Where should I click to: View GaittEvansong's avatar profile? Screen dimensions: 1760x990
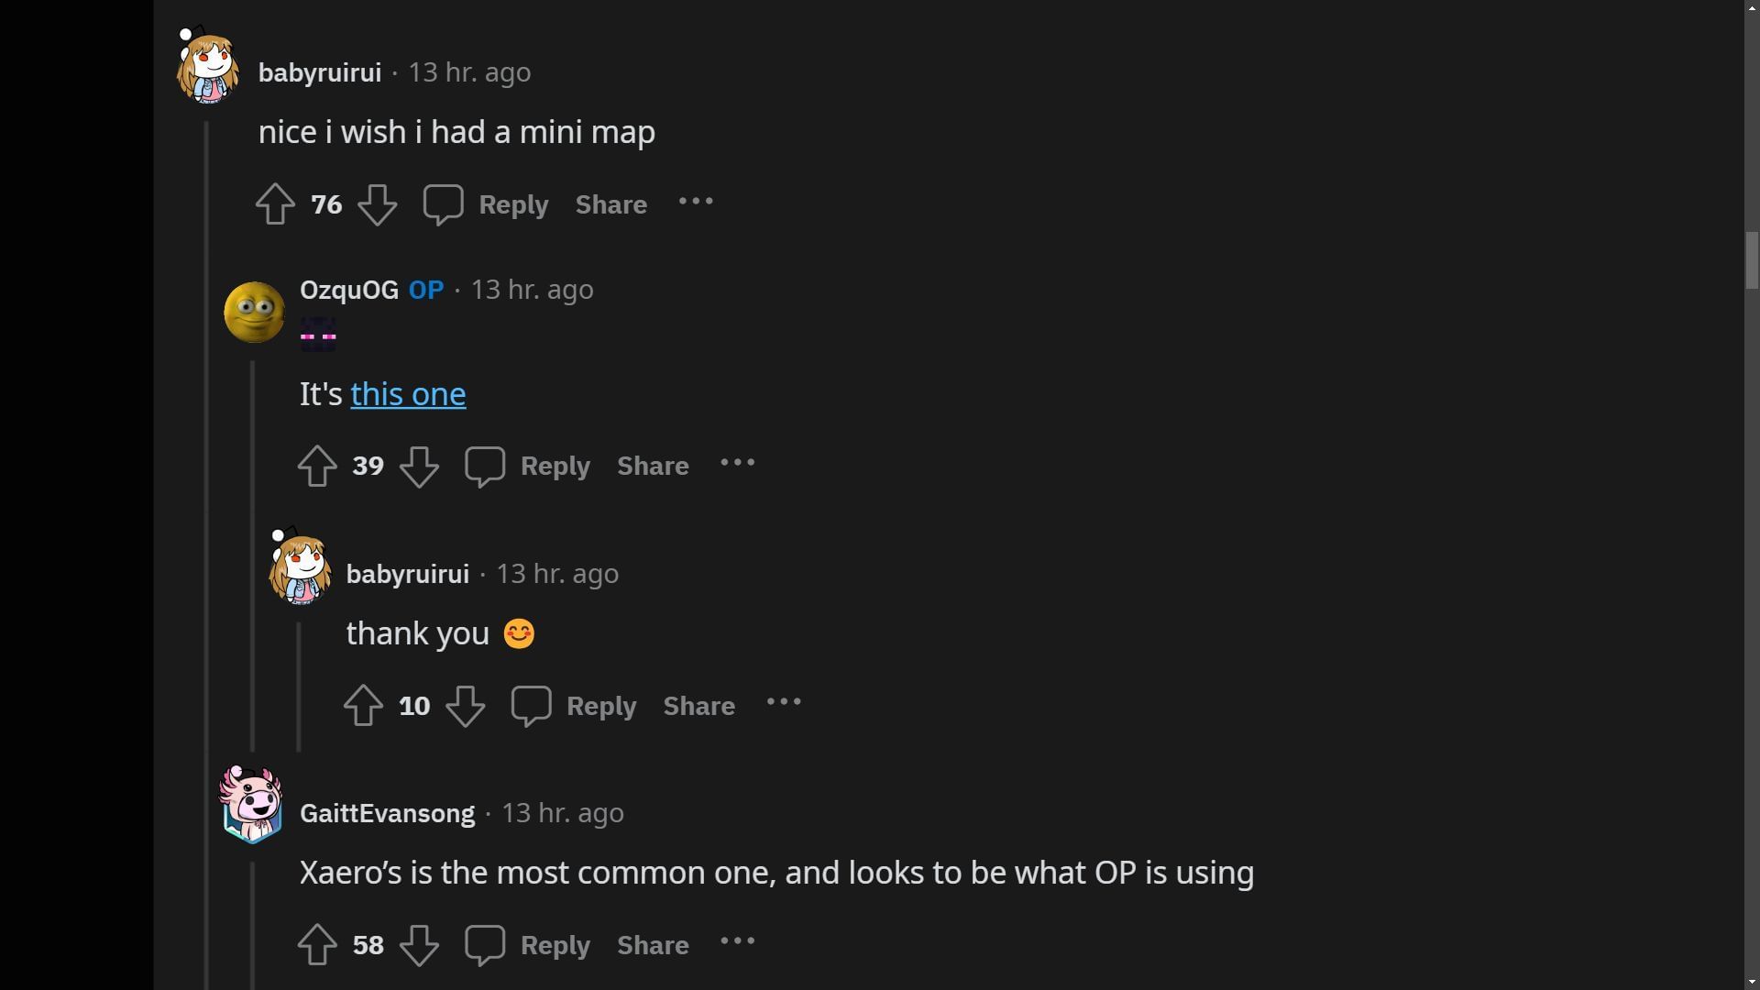(252, 805)
